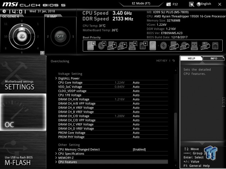Select the UEFI USB hard disk boot icon

(x=112, y=45)
